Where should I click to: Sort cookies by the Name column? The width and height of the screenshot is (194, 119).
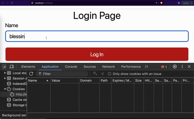point(38,81)
